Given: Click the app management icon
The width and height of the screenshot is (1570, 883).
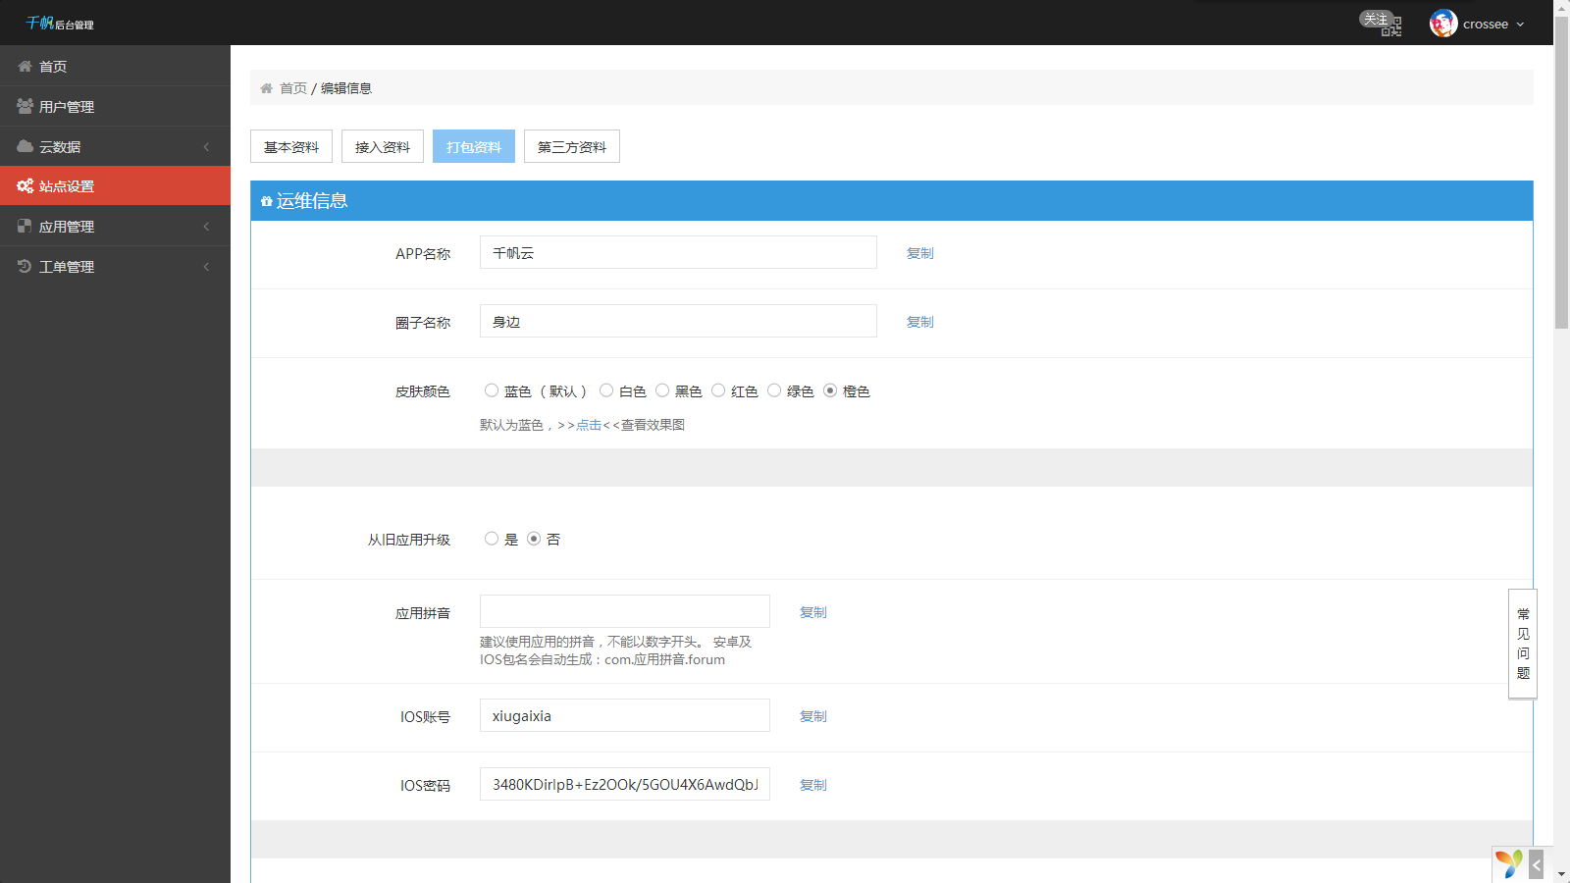Looking at the screenshot, I should (25, 226).
